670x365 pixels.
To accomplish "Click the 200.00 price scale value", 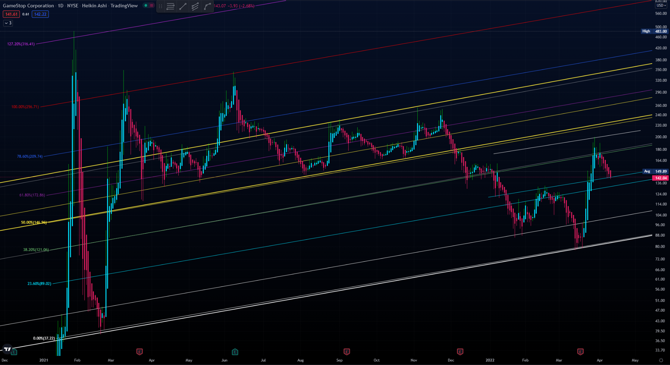I will tap(661, 137).
